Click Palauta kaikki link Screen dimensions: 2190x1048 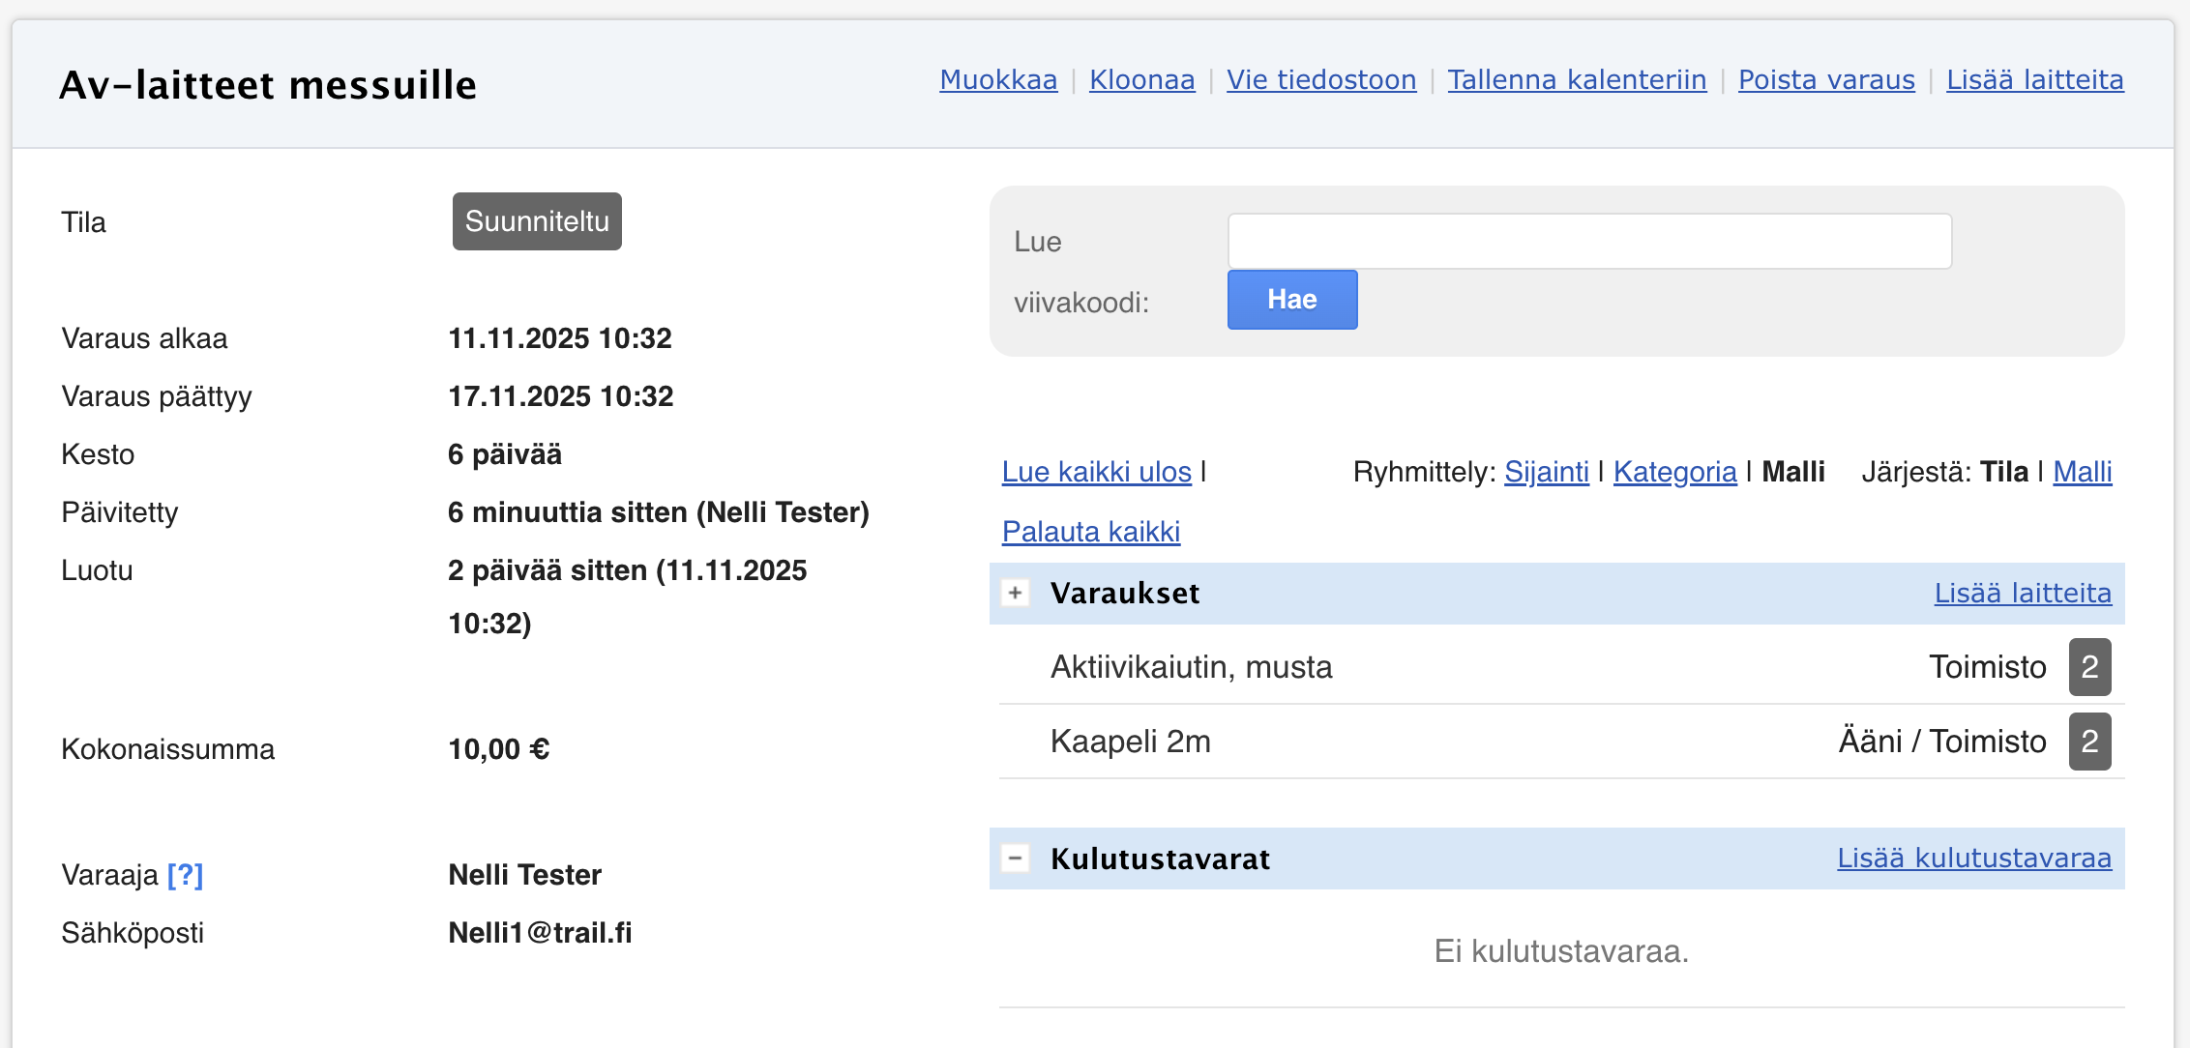click(x=1090, y=532)
